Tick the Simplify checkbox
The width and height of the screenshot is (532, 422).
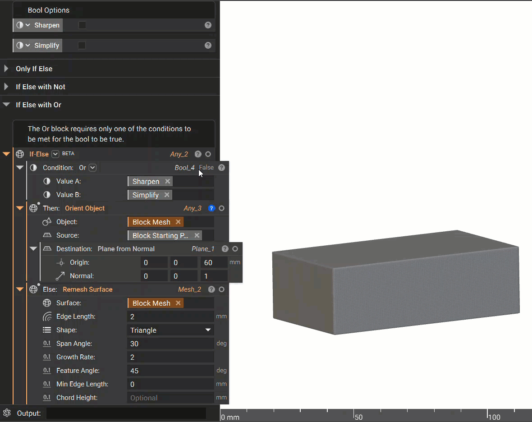[82, 46]
